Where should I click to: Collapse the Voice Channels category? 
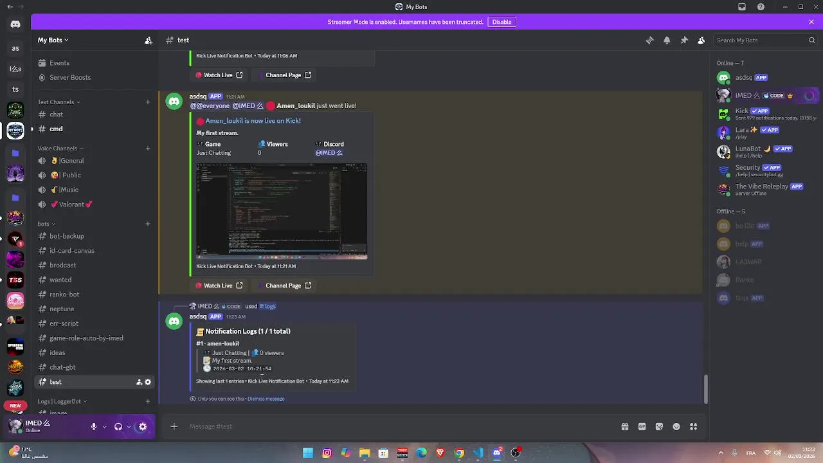(x=60, y=148)
